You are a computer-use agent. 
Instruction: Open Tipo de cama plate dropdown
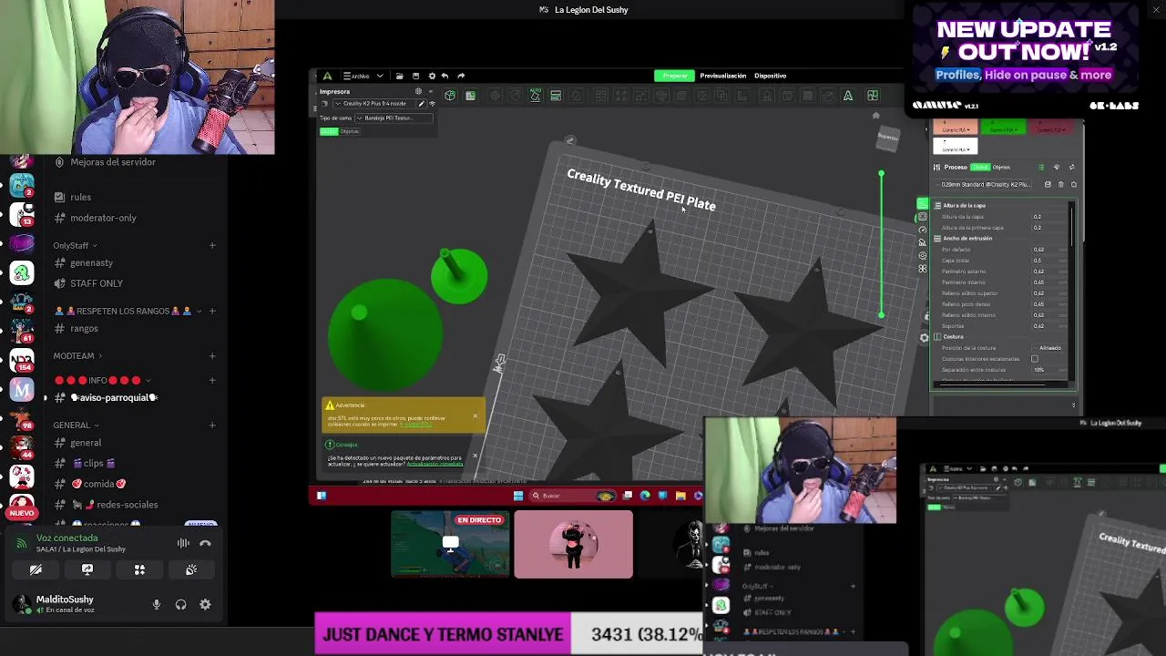coord(394,118)
